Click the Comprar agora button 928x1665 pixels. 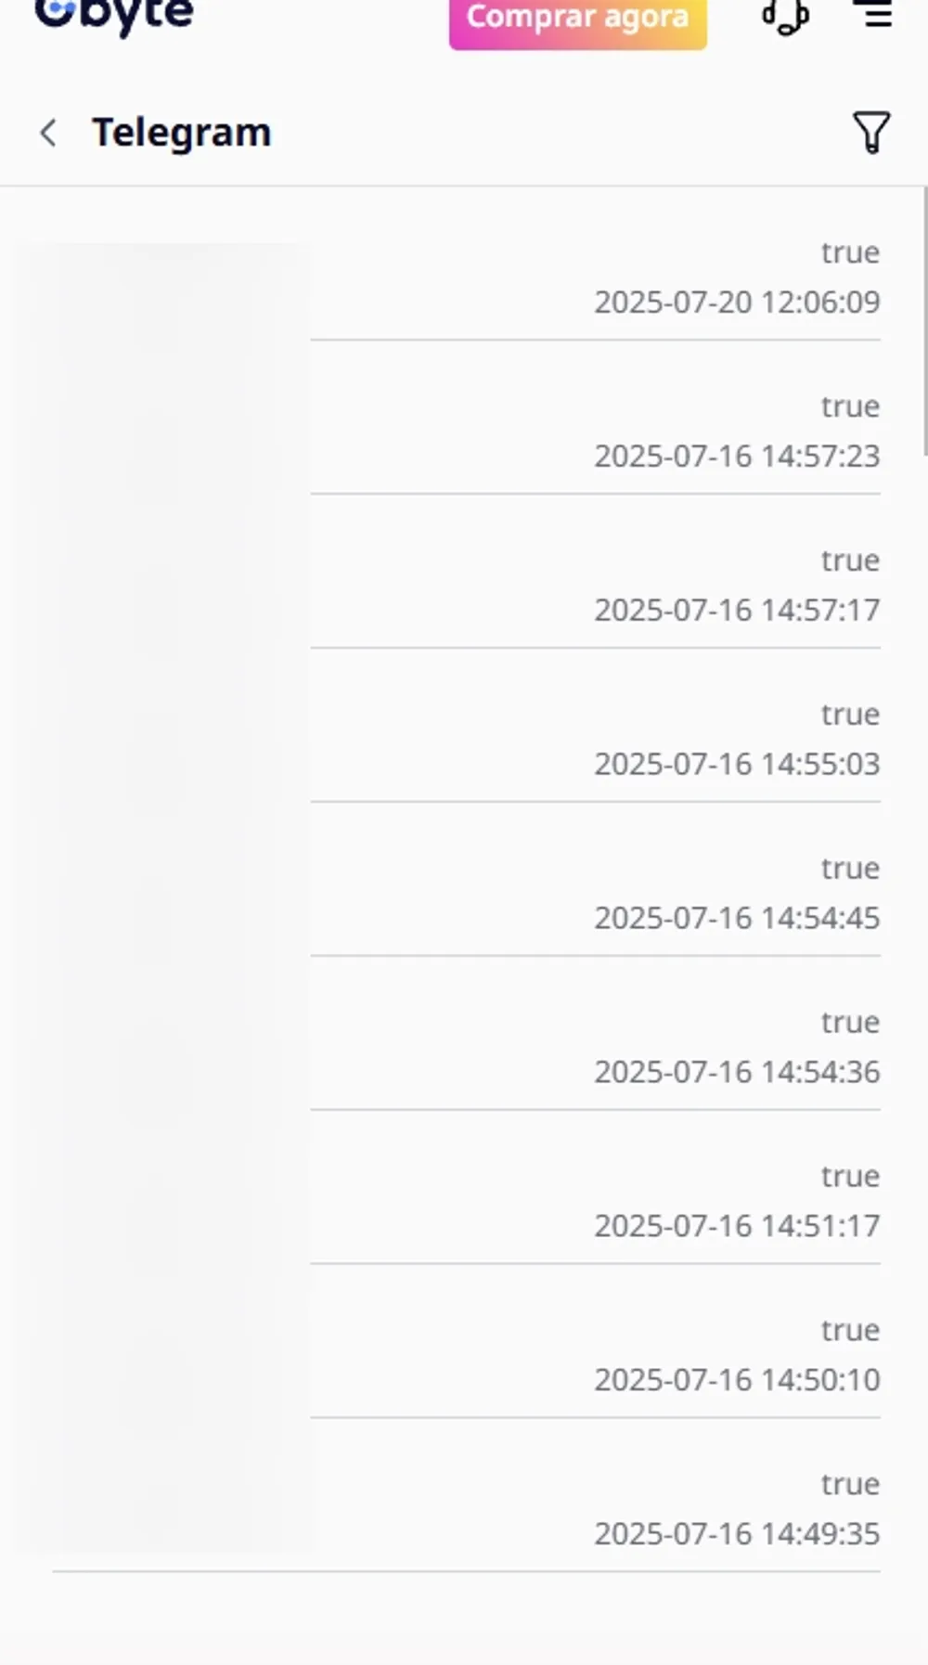coord(576,16)
